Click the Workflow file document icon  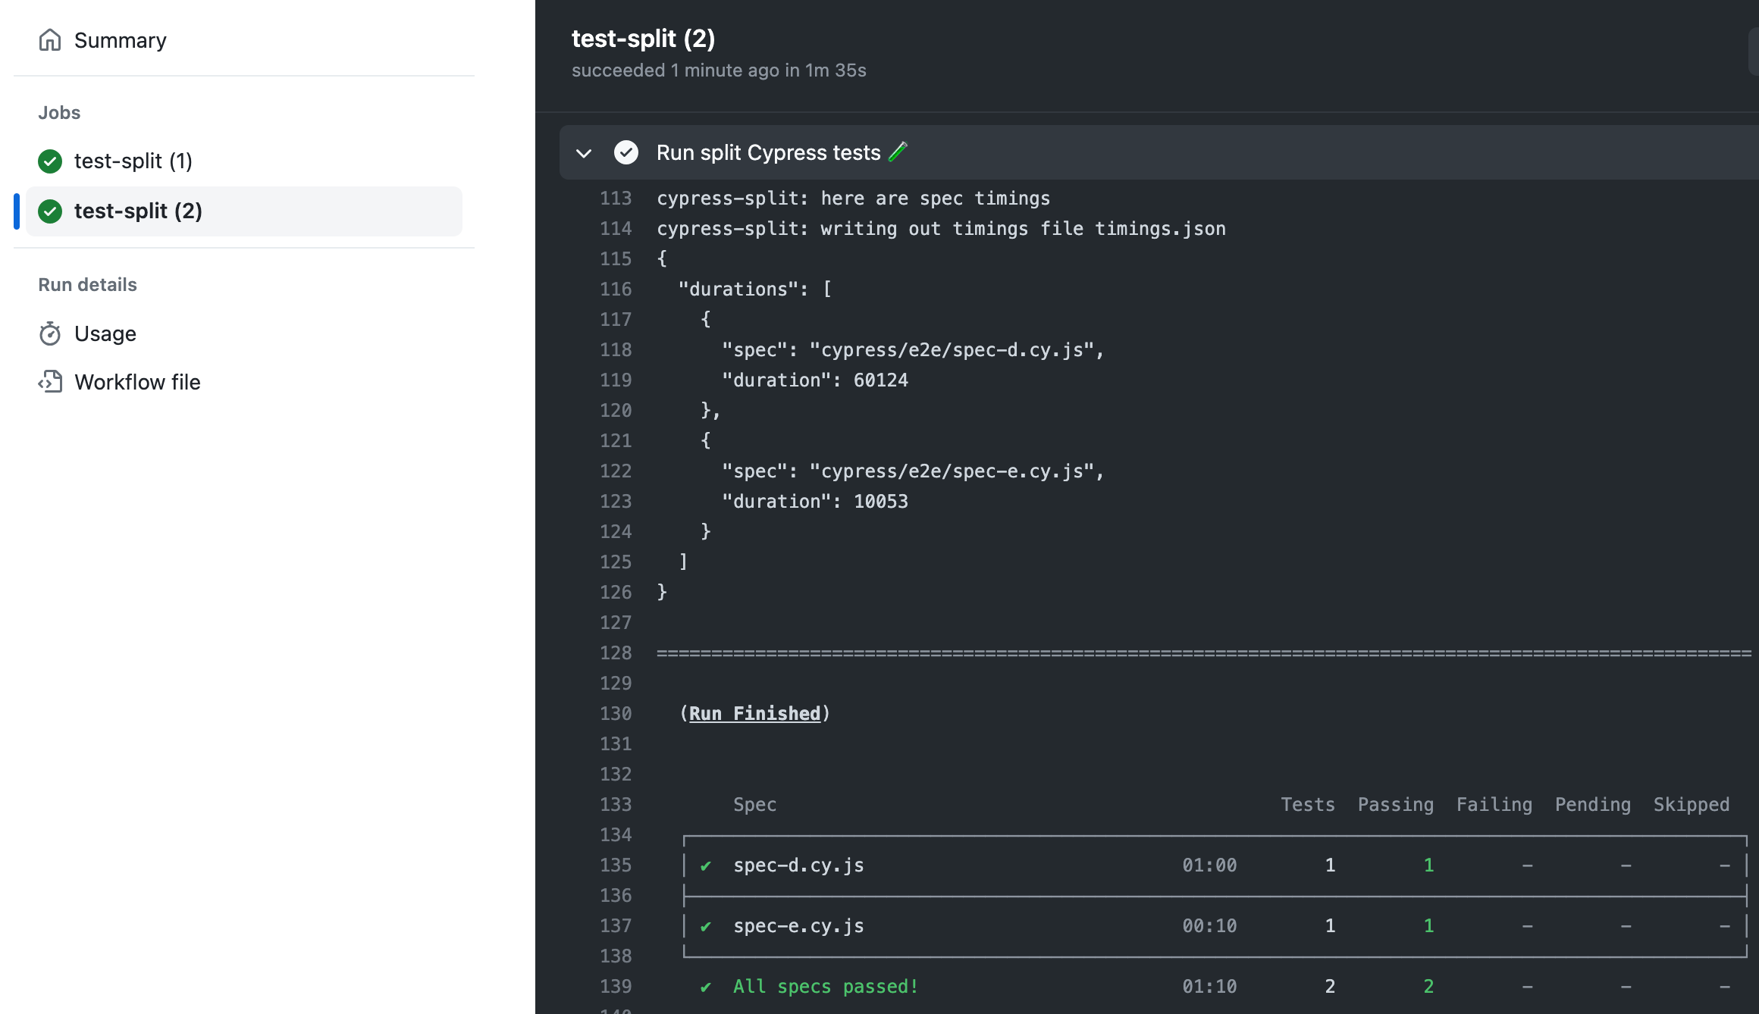pyautogui.click(x=49, y=382)
